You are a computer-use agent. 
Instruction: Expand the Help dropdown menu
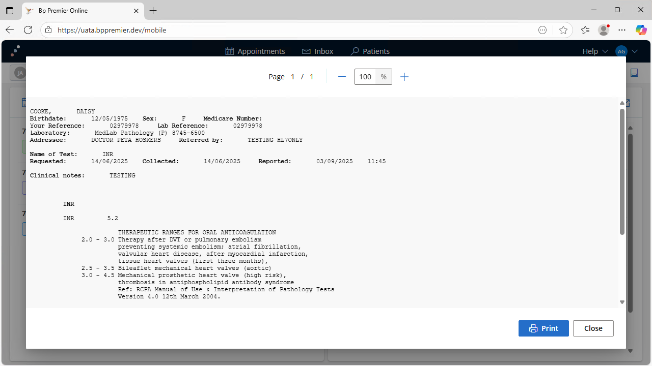coord(595,51)
